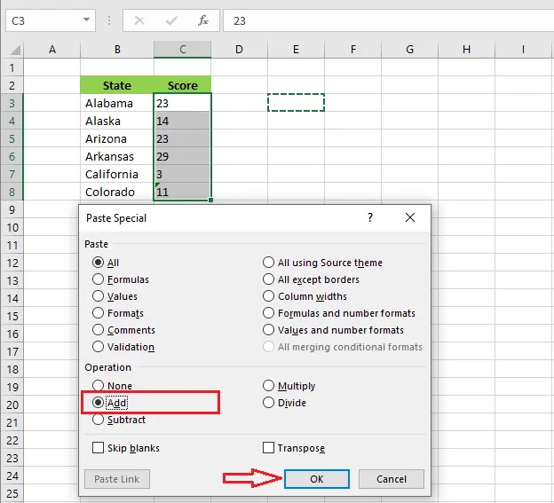
Task: Click the Cancel button
Action: pos(392,479)
